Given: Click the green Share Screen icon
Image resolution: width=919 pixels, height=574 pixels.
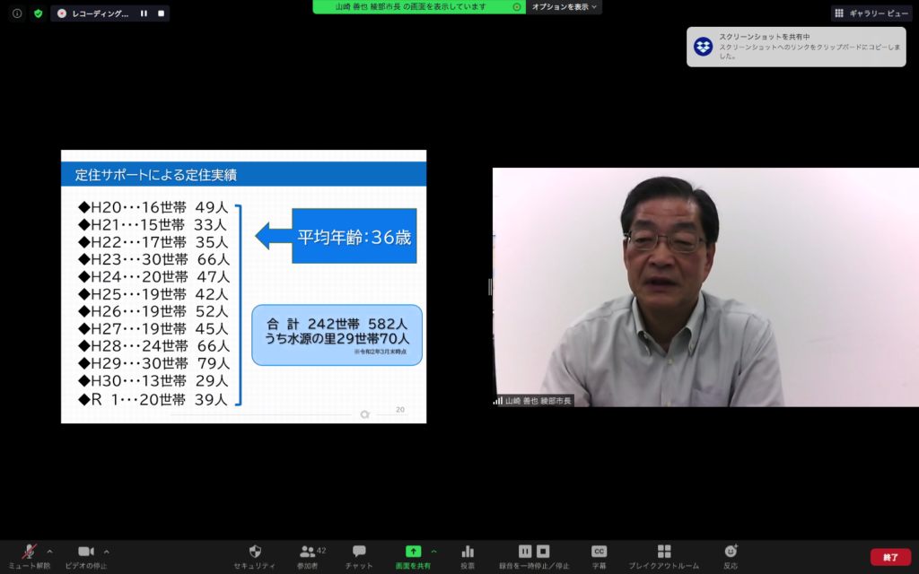Looking at the screenshot, I should [413, 552].
